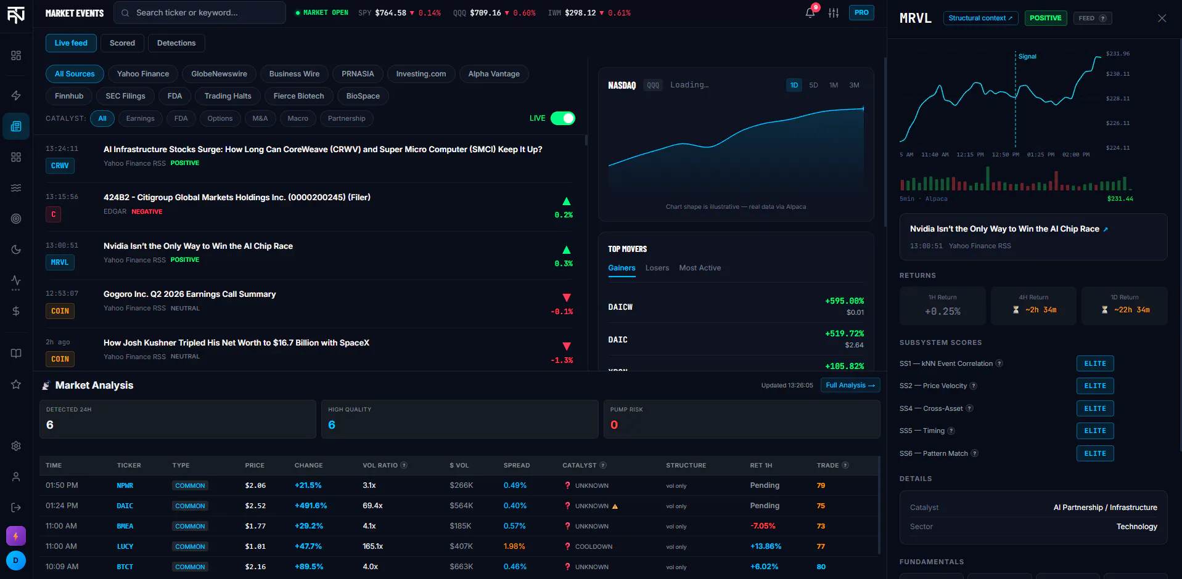1182x579 pixels.
Task: Click the Pump Risk stat card
Action: point(742,419)
